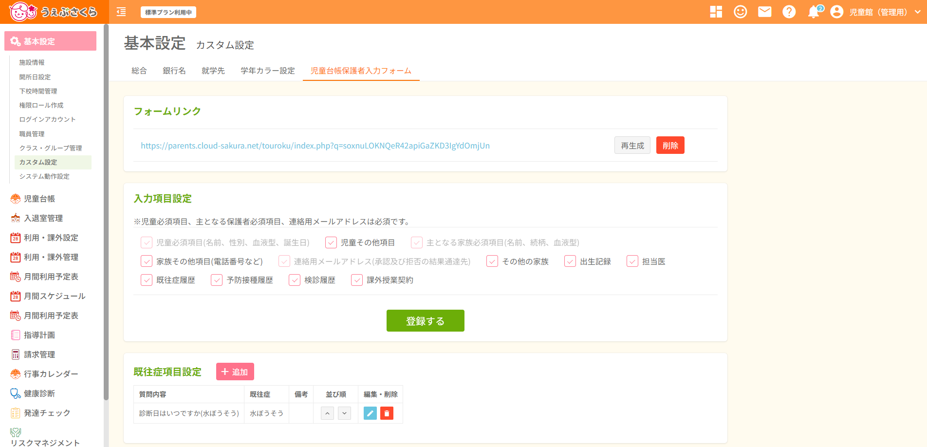Collapse the 基本設定 sidebar section
The height and width of the screenshot is (447, 927).
(50, 41)
